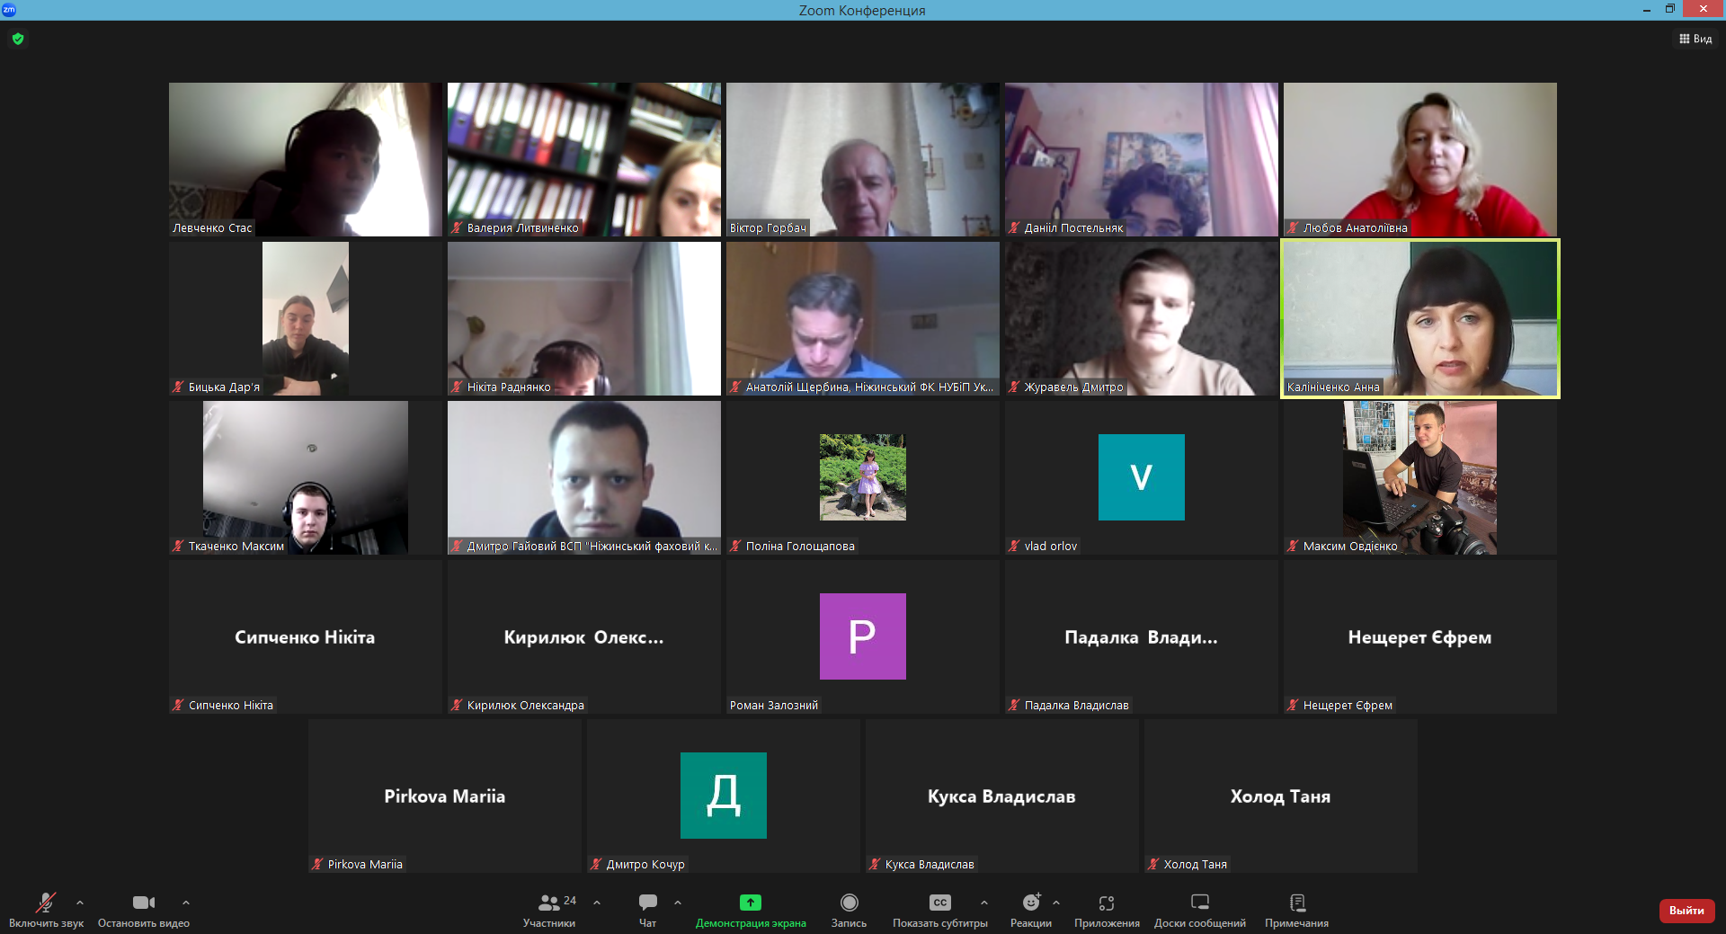Screen dimensions: 1726x934
Task: Select Ткаченко Максим video tile
Action: pos(306,478)
